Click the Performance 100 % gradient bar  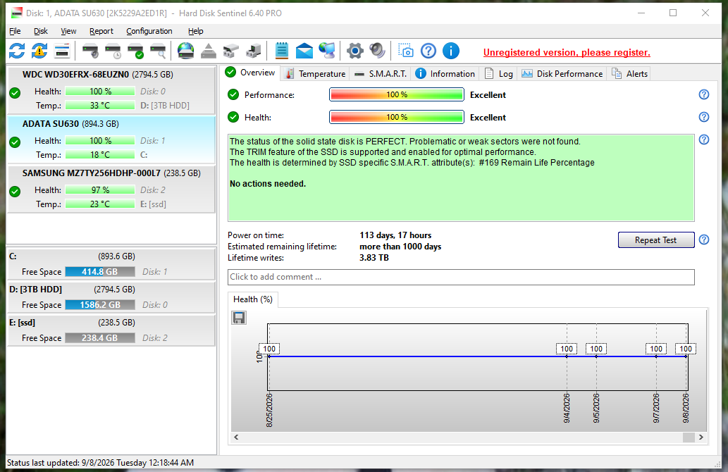point(397,94)
